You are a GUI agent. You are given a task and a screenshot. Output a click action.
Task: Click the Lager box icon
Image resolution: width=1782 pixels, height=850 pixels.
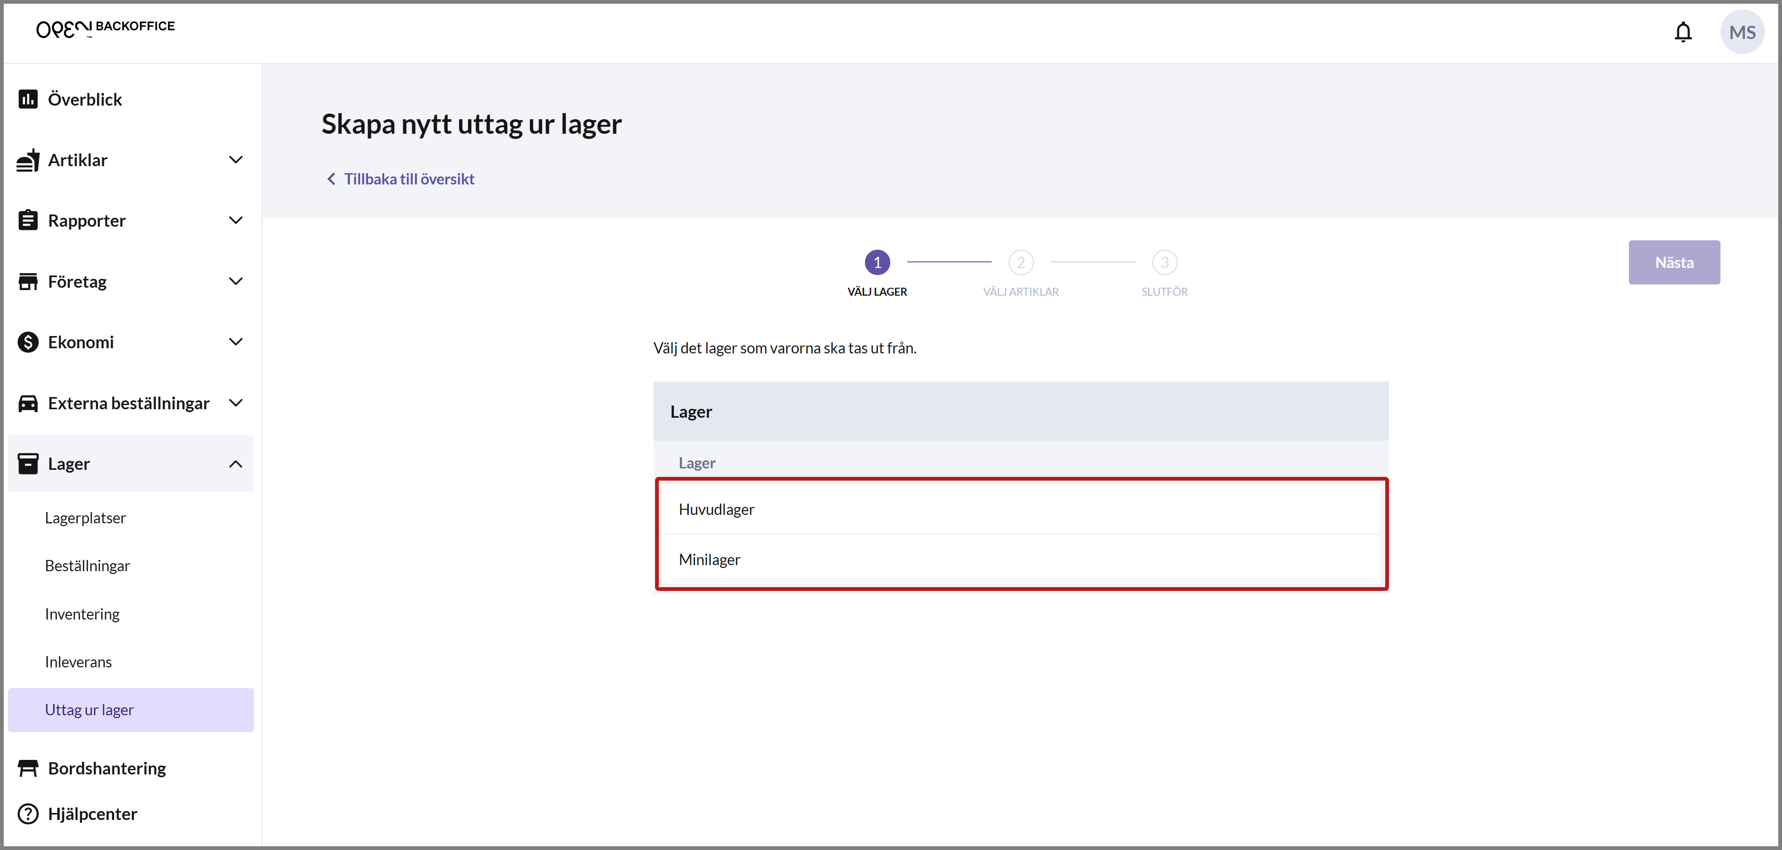click(28, 463)
